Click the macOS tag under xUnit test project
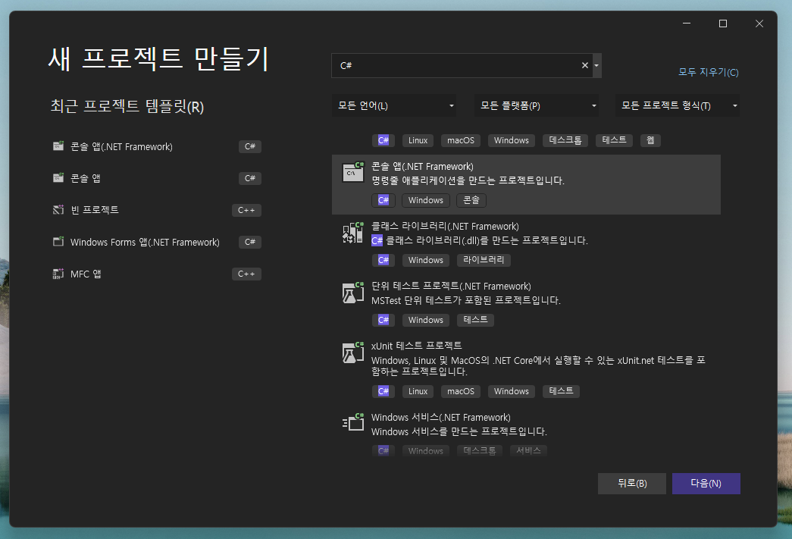This screenshot has height=539, width=792. click(461, 391)
